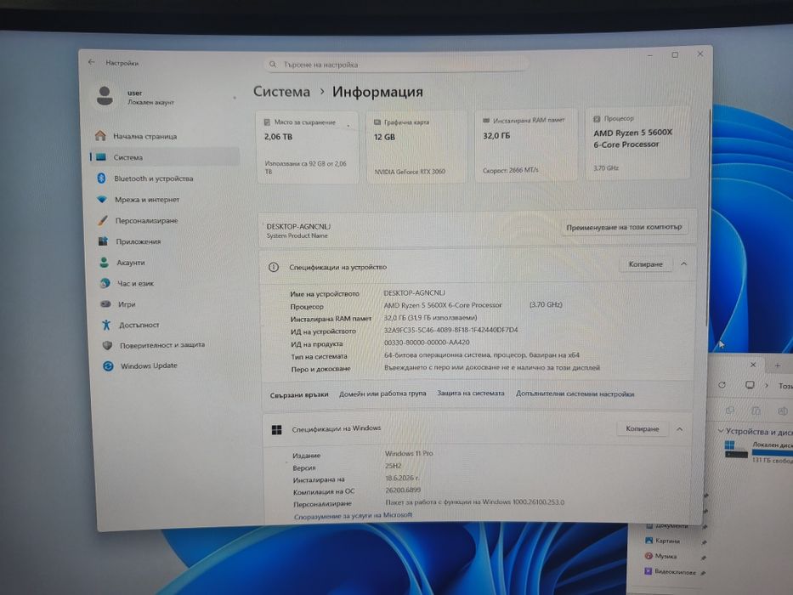Click the device specifications info icon
This screenshot has height=595, width=793.
[274, 267]
